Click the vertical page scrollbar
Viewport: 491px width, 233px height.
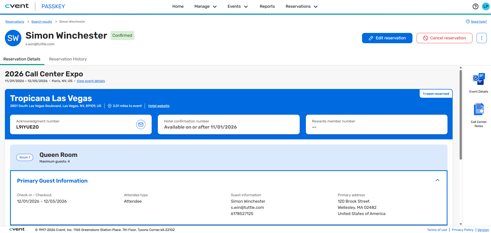pyautogui.click(x=461, y=115)
